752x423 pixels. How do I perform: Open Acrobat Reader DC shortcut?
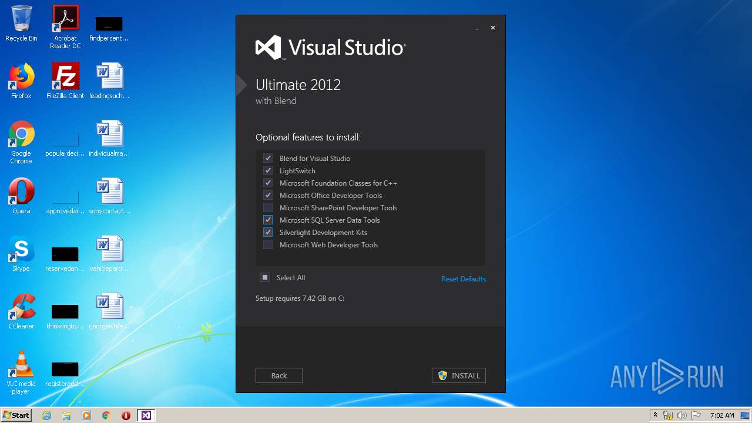pos(65,27)
